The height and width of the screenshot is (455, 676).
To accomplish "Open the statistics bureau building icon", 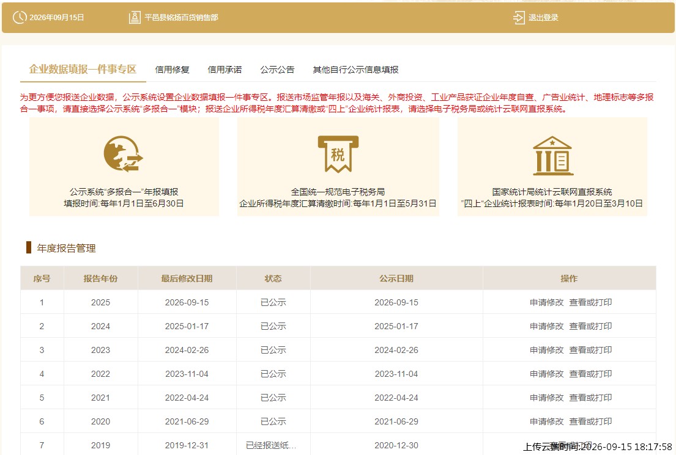I will click(552, 156).
